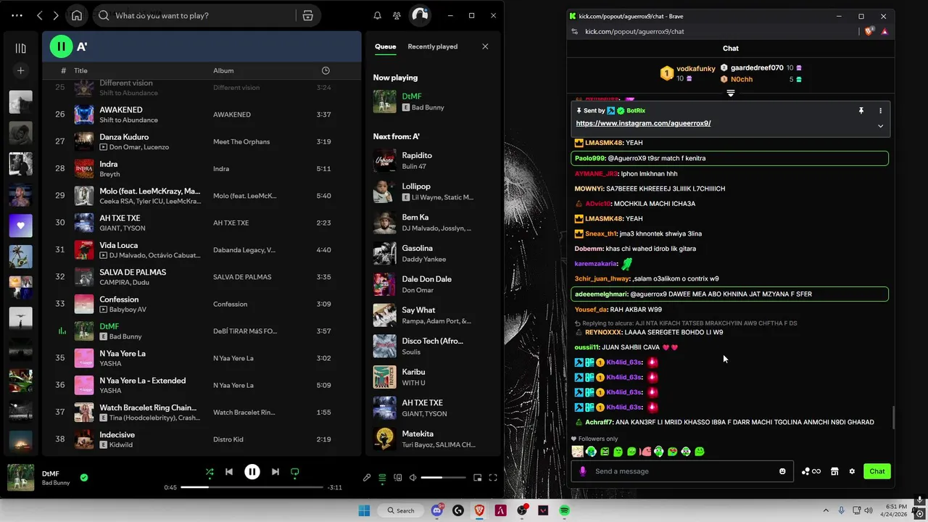Expand leaderboard arrow under top gifters

click(x=730, y=94)
